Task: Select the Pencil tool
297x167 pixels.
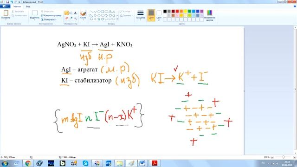Action: tap(66, 13)
